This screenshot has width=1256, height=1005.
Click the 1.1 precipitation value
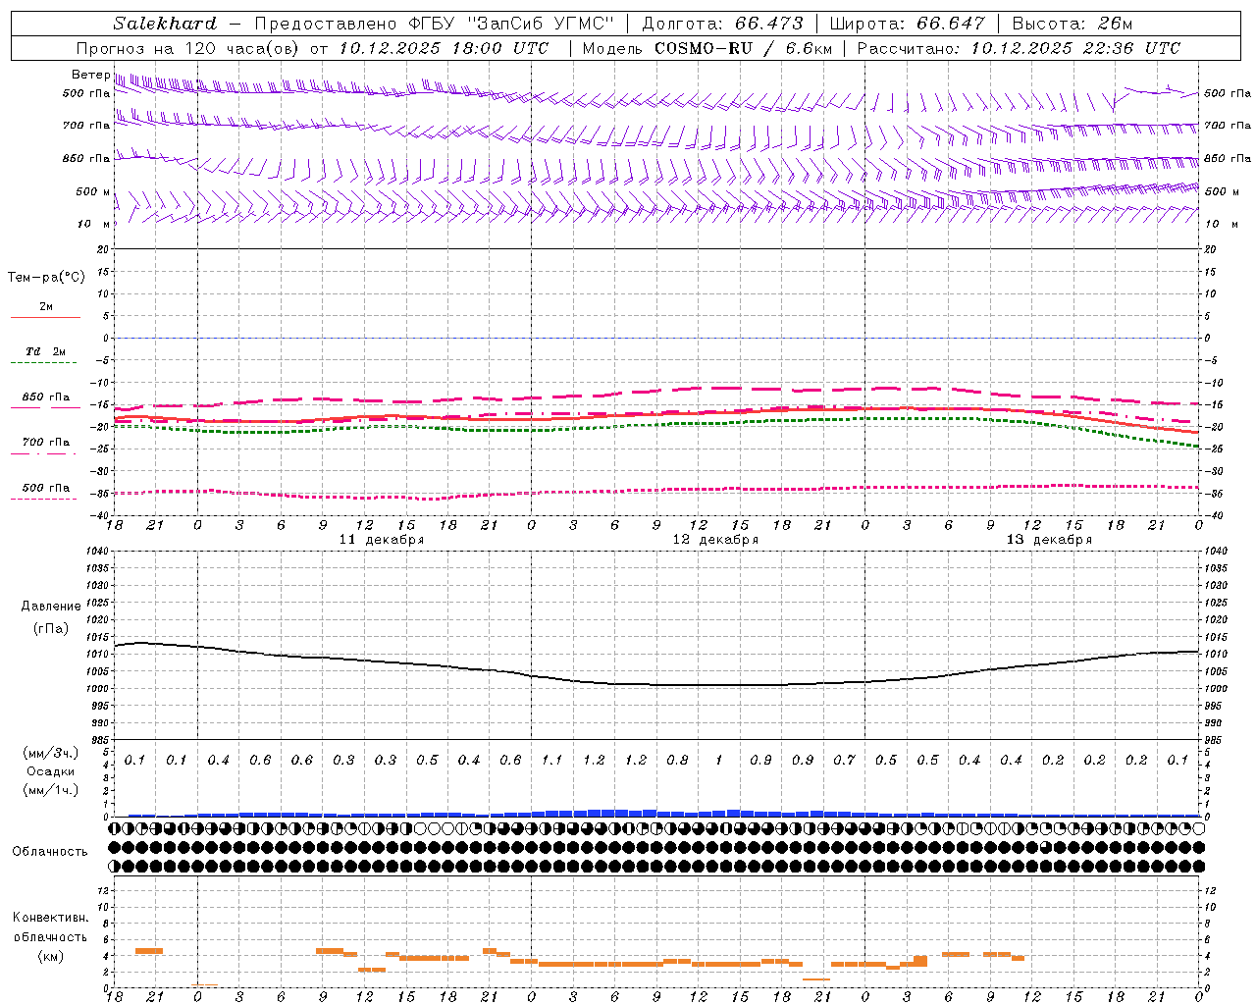tap(551, 760)
